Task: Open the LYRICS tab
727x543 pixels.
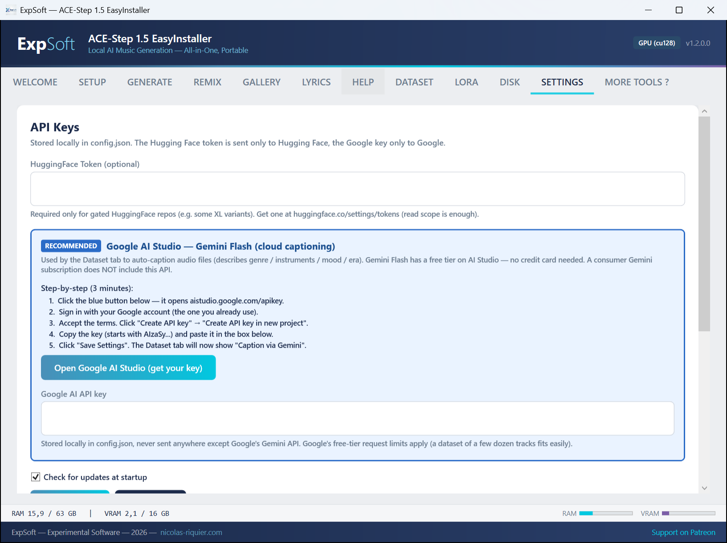Action: (x=316, y=82)
